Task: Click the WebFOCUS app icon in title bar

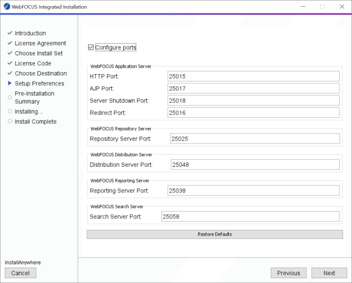Action: (6, 7)
